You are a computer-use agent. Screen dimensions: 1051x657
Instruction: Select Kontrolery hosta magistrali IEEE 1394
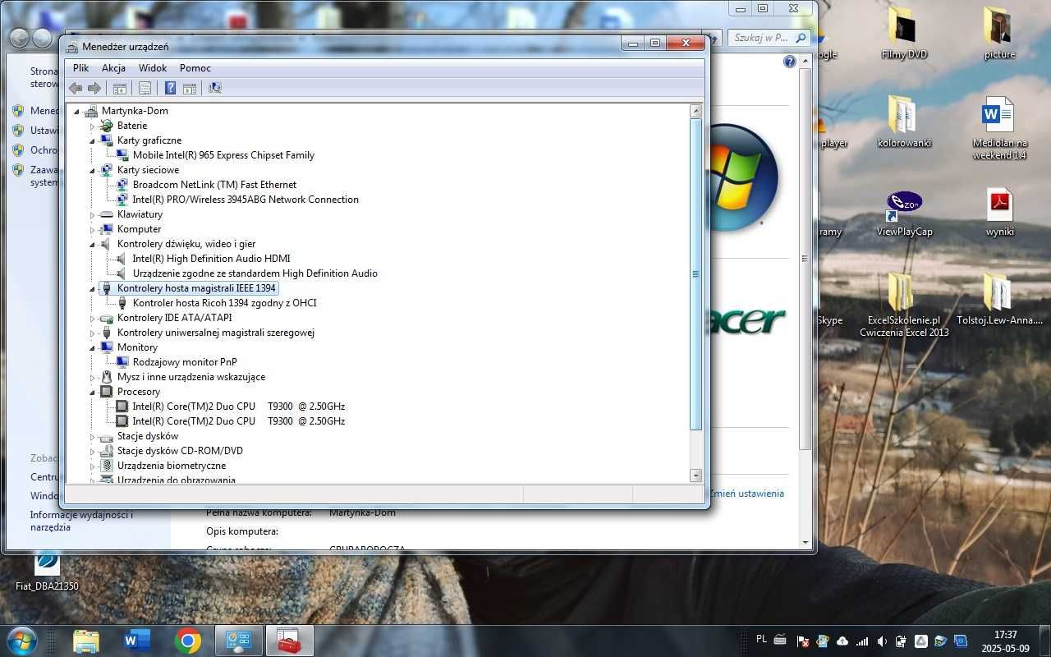[x=196, y=288]
